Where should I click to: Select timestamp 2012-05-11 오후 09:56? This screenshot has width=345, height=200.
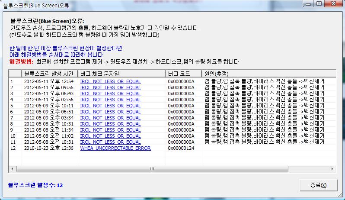[49, 88]
